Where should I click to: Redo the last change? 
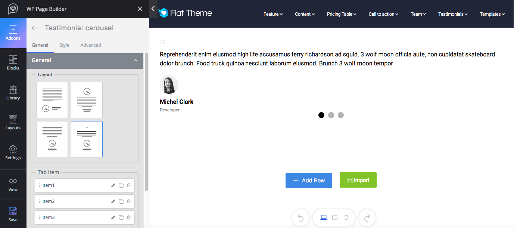coord(367,218)
